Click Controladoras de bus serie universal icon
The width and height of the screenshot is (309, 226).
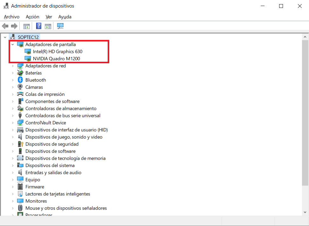tap(20, 116)
